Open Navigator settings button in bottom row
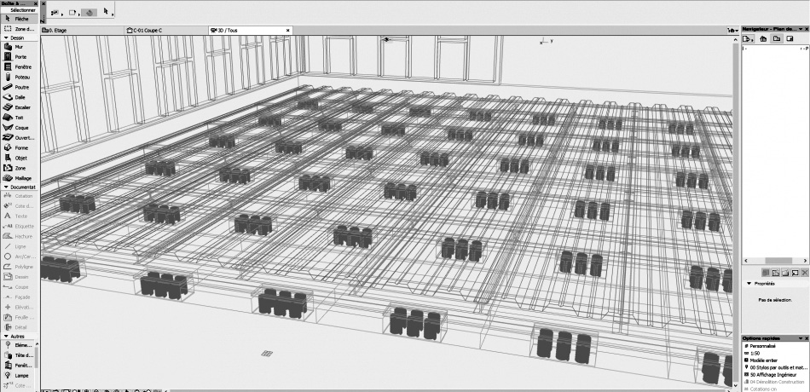 pos(767,272)
